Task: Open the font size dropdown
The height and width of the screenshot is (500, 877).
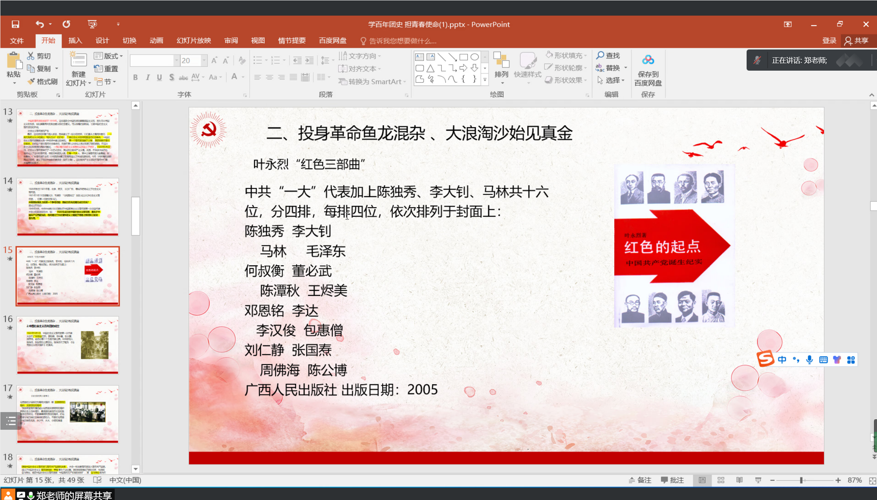Action: [x=204, y=60]
